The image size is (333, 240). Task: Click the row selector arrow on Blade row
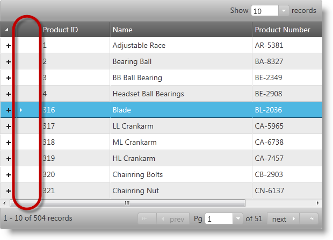point(21,110)
